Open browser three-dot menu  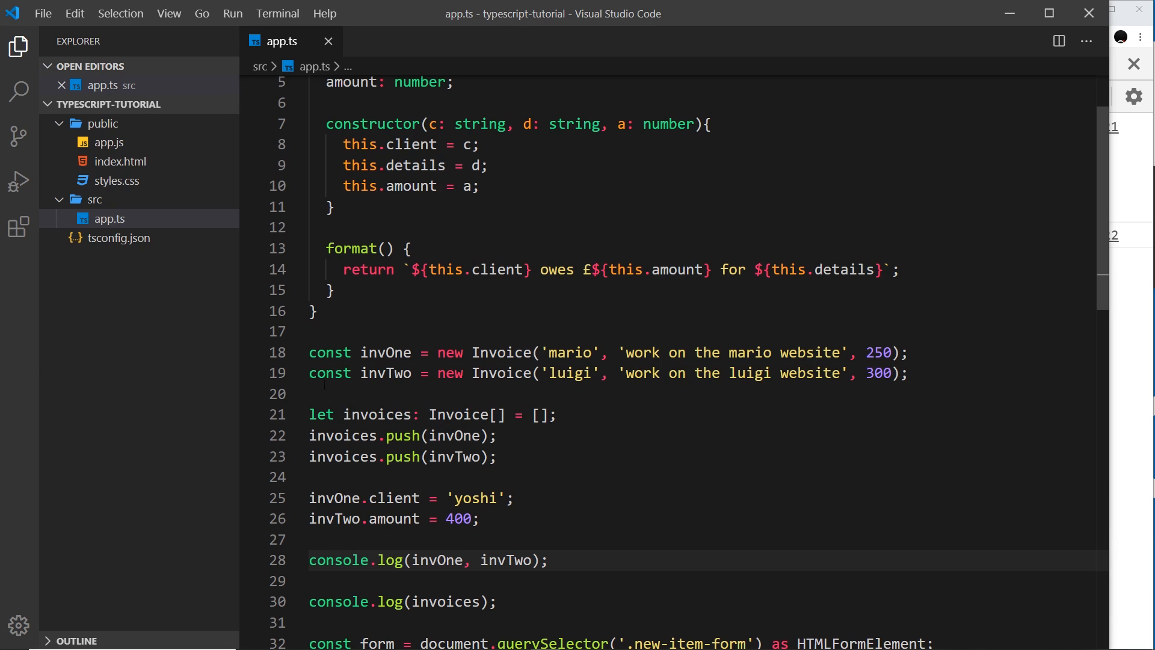tap(1141, 37)
